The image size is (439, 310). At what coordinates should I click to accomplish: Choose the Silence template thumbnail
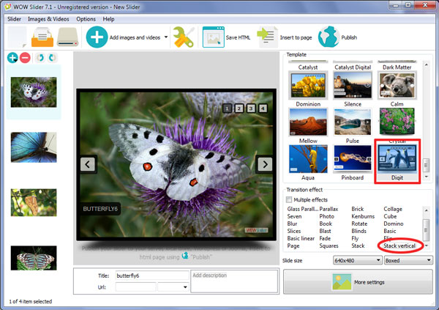[353, 85]
